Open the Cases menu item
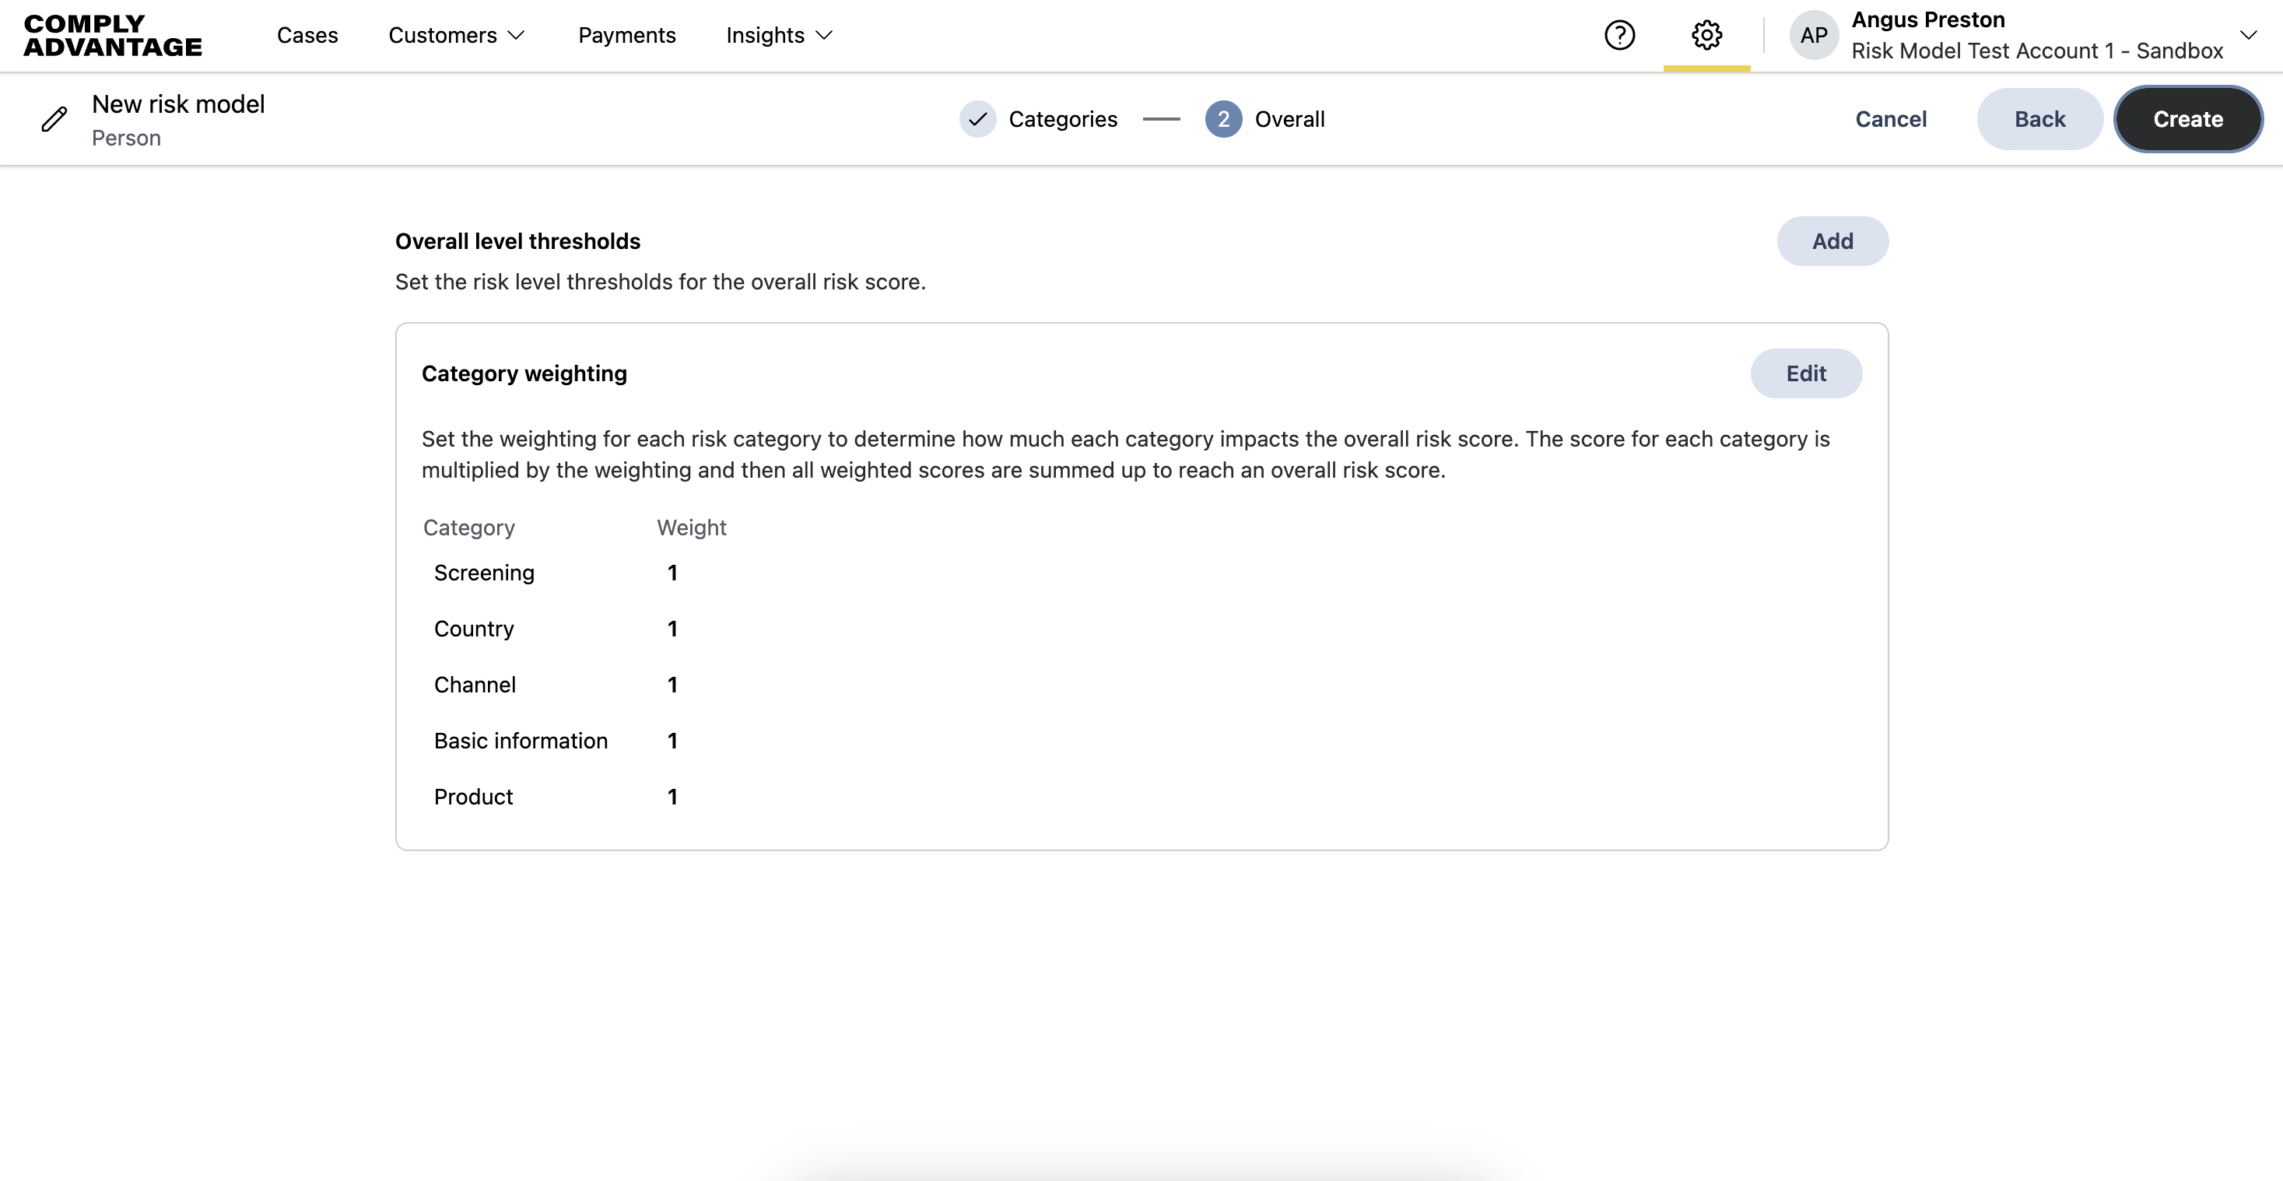The width and height of the screenshot is (2283, 1181). tap(307, 36)
